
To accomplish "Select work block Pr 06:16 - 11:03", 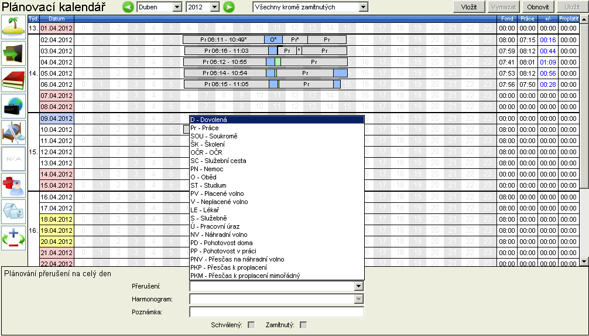I will pos(227,51).
